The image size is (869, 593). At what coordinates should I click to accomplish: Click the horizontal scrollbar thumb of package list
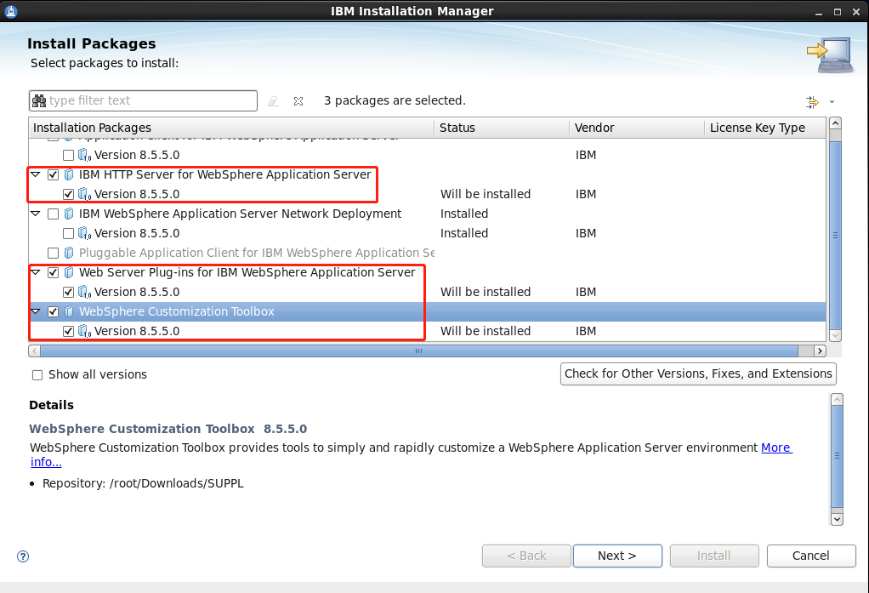(x=419, y=351)
